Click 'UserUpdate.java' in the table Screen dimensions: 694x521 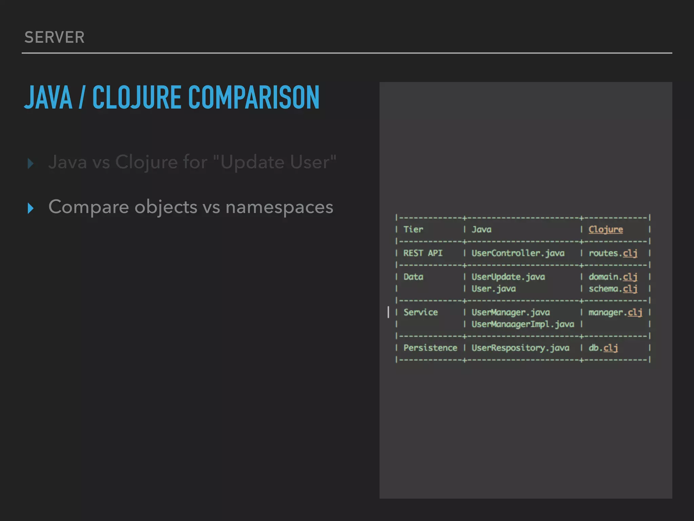click(508, 277)
